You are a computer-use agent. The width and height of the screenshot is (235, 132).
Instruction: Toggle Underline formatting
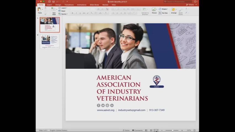point(80,13)
